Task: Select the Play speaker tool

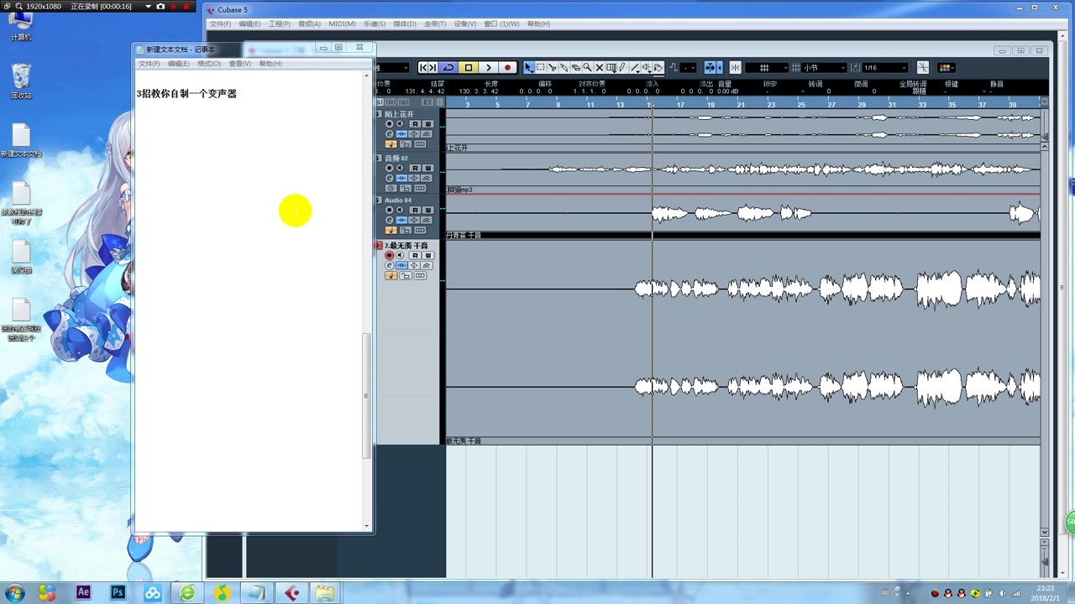Action: pos(647,67)
